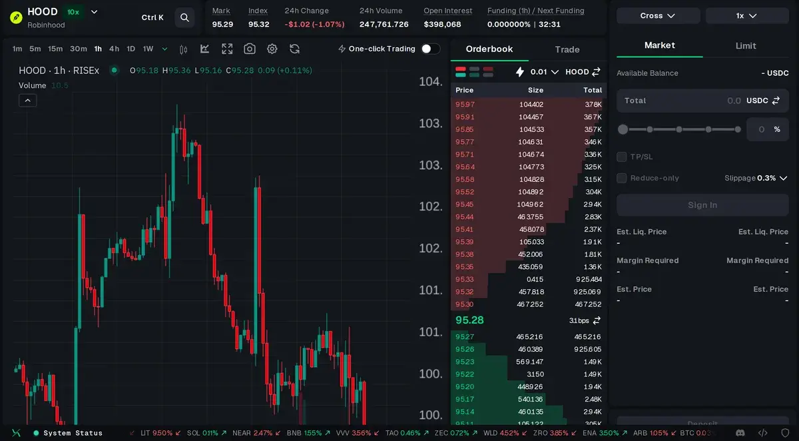The height and width of the screenshot is (441, 799).
Task: Open more timeframes dropdown arrow
Action: pyautogui.click(x=164, y=49)
